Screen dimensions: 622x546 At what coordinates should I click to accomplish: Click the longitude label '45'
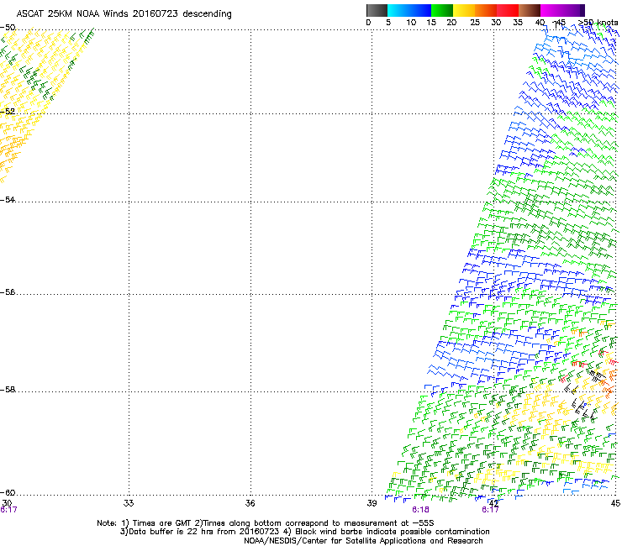click(615, 503)
